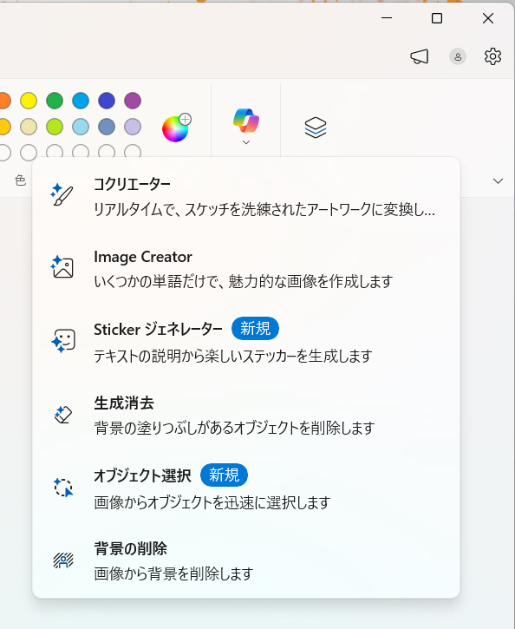Pick the yellow color swatch
Viewport: 515px width, 629px height.
(x=29, y=101)
